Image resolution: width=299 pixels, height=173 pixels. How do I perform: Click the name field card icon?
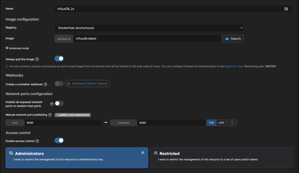pos(286,9)
